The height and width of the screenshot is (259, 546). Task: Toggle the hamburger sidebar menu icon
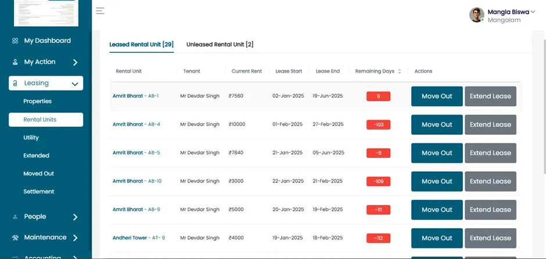100,11
